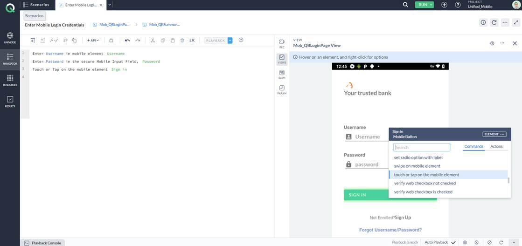Click the search magnifier icon in top bar

click(405, 5)
